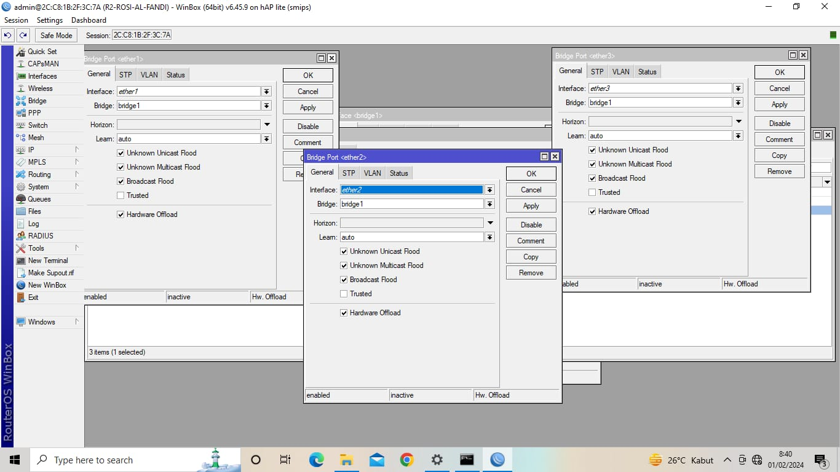Open Interface dropdown in ether2 window
The image size is (840, 472).
(x=489, y=190)
